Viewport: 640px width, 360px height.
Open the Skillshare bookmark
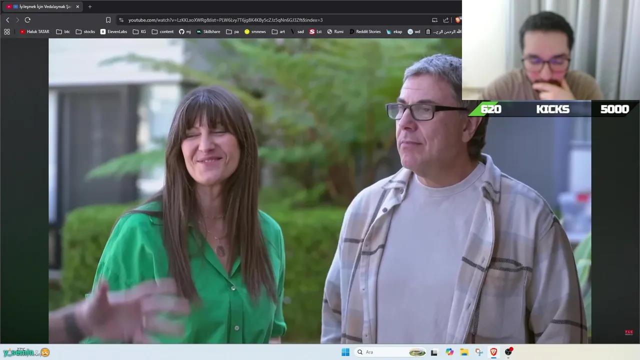click(x=208, y=31)
